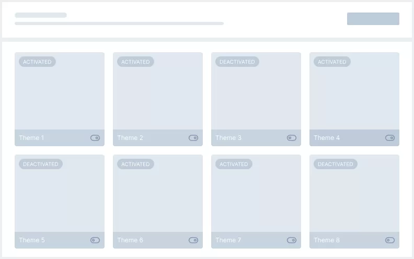This screenshot has width=414, height=259.
Task: Toggle the Theme 5 switch
Action: (95, 240)
